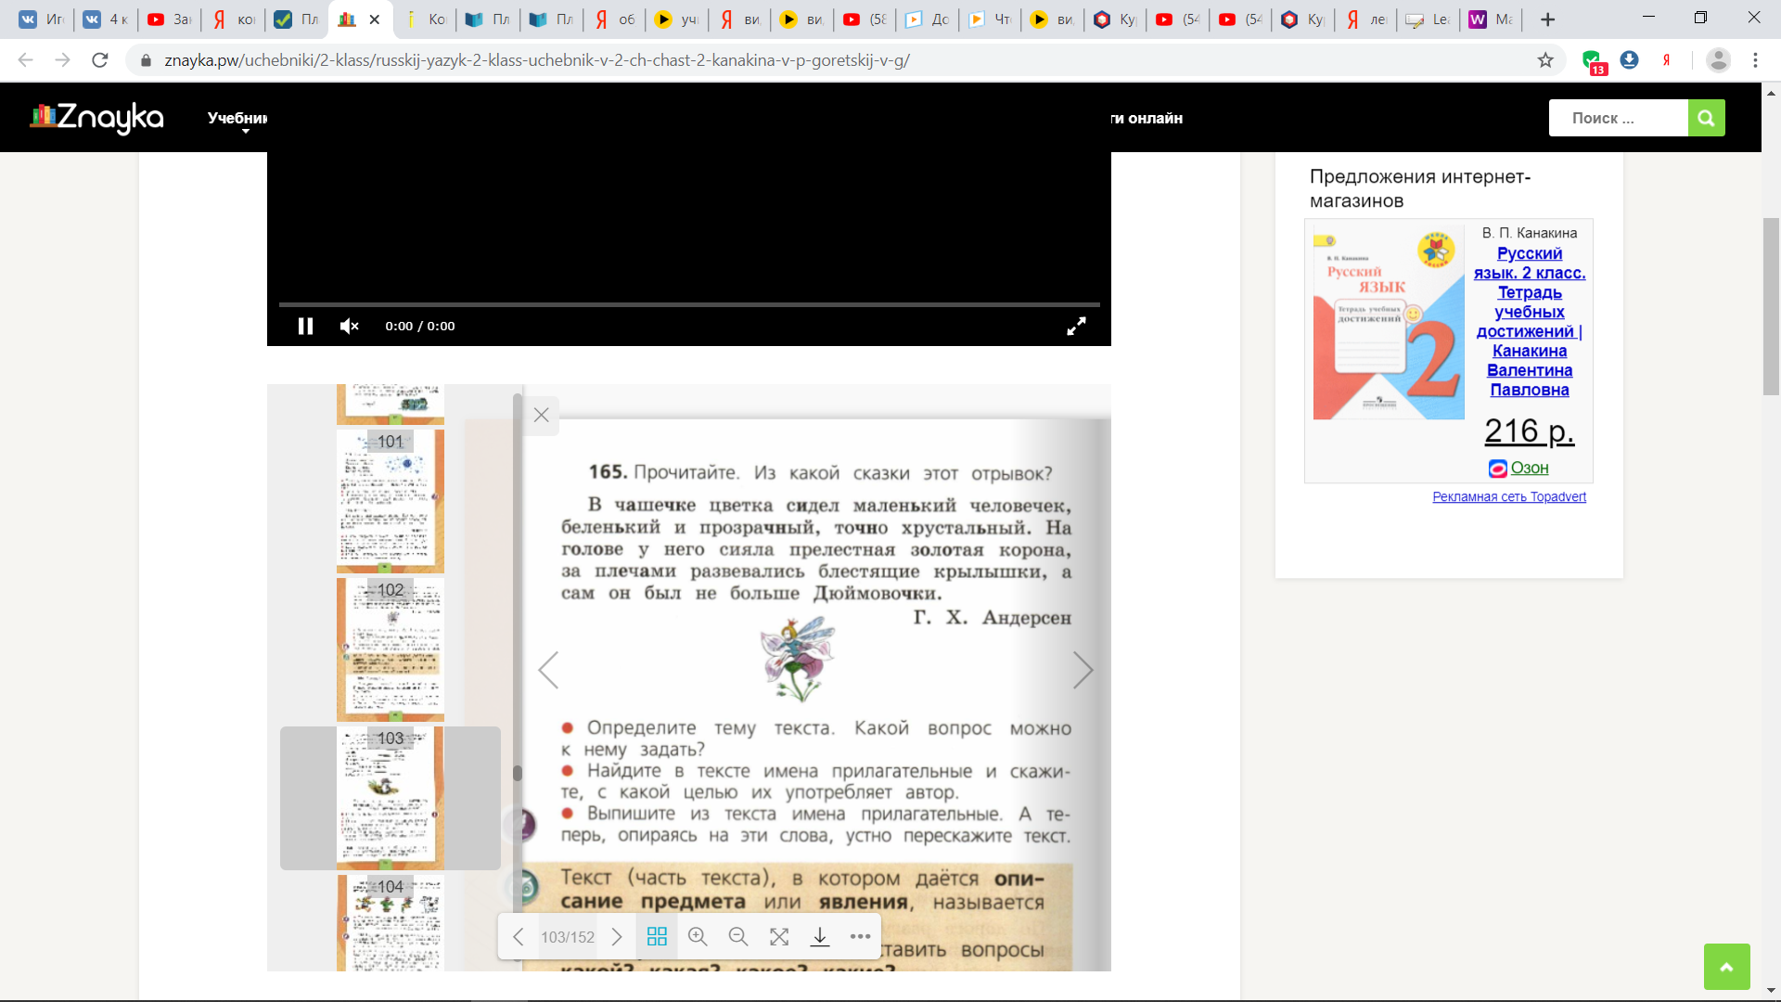Click the green search button

pos(1706,118)
